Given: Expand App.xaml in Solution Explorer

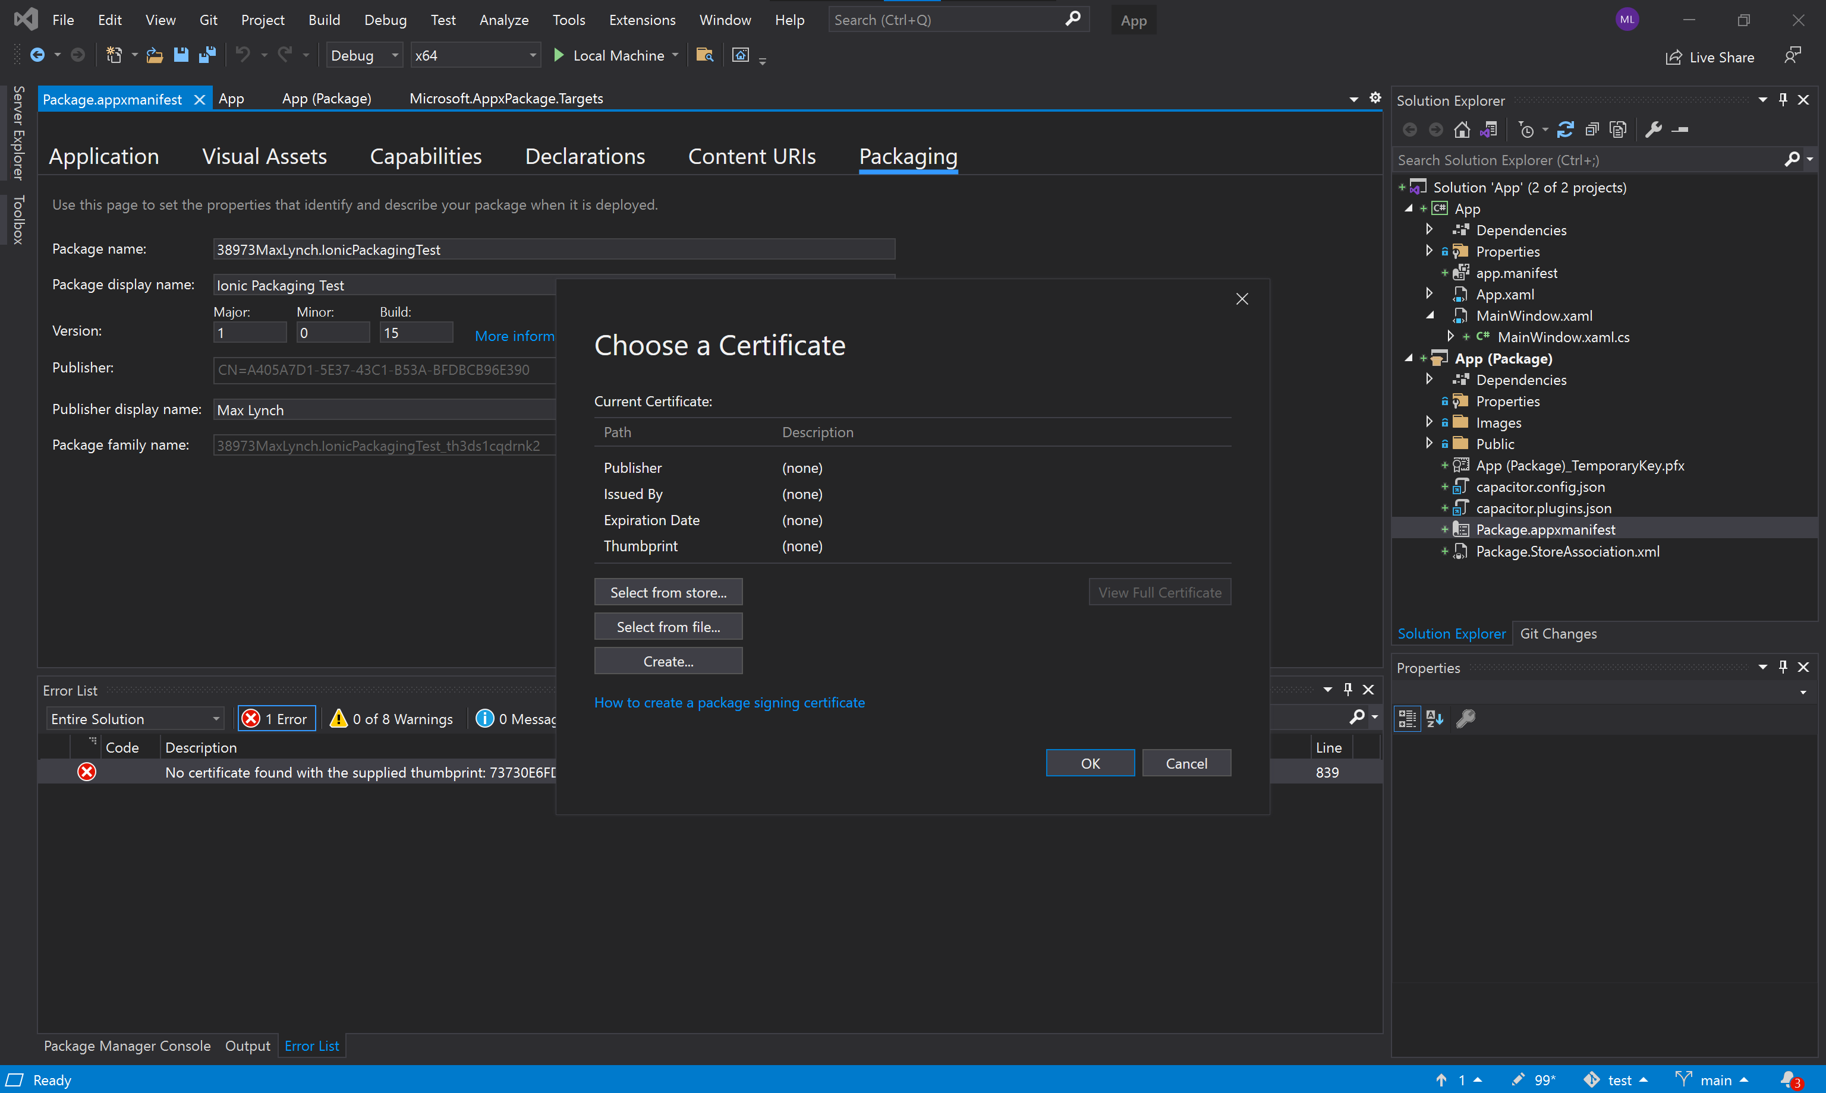Looking at the screenshot, I should point(1429,294).
